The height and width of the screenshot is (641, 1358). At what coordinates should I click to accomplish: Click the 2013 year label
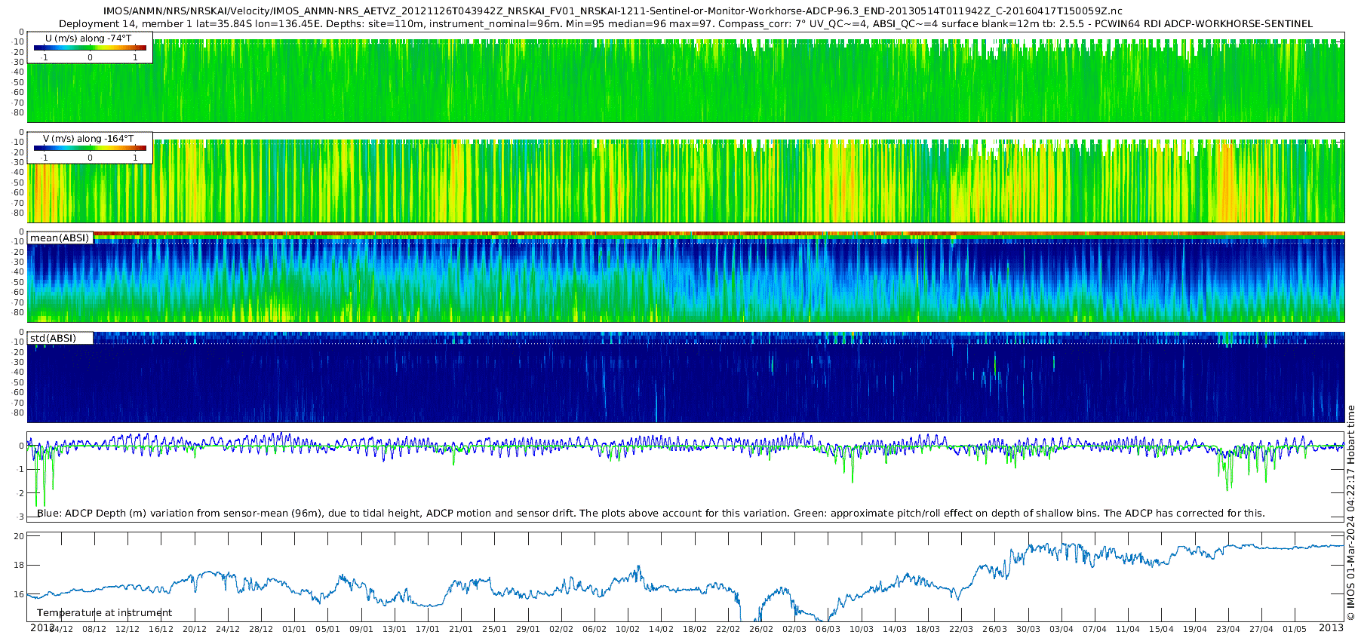pos(1331,628)
